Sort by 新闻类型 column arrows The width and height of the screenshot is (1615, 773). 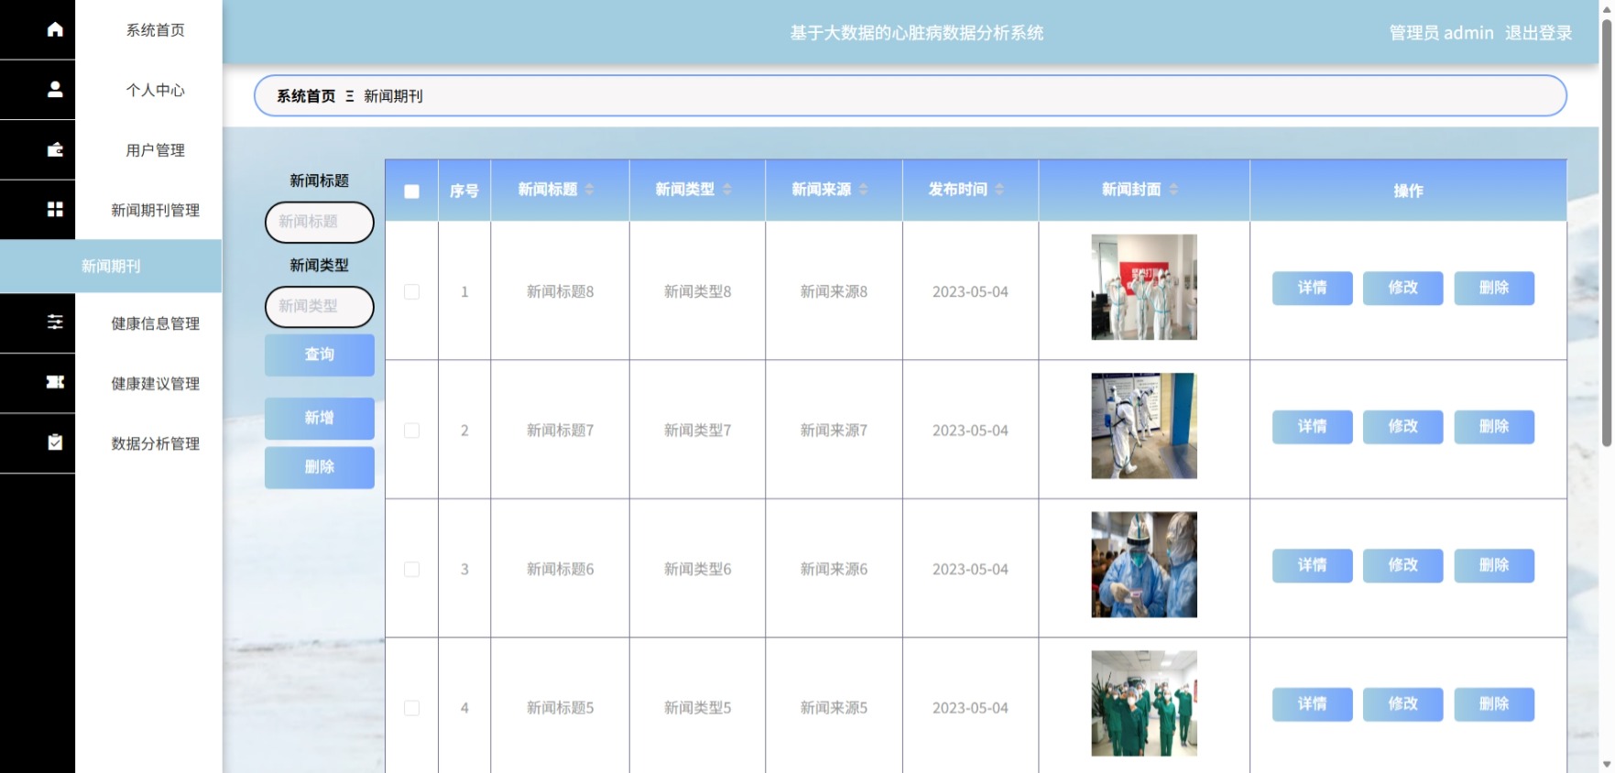(x=727, y=189)
